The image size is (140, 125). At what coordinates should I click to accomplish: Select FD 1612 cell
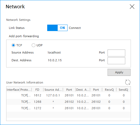pos(38,95)
